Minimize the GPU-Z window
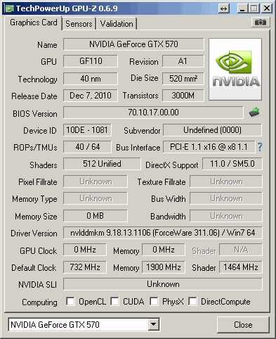 click(242, 8)
